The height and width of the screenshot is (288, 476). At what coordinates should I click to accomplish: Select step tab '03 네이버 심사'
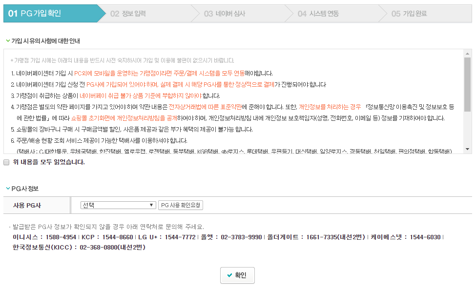pos(243,13)
